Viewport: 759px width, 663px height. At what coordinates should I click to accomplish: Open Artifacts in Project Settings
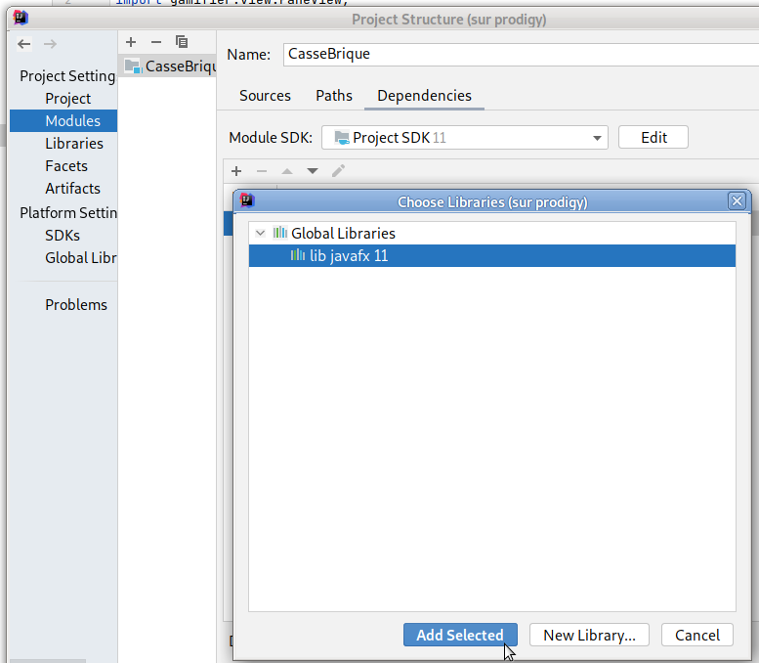pyautogui.click(x=72, y=189)
